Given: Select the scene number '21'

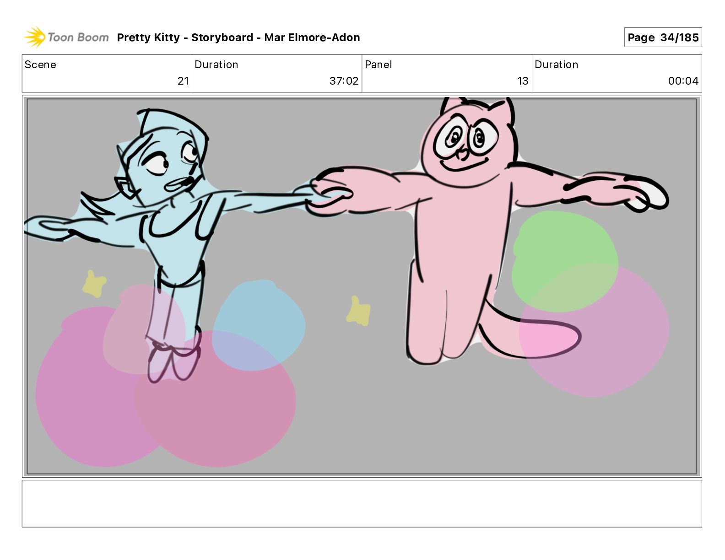Looking at the screenshot, I should point(183,81).
